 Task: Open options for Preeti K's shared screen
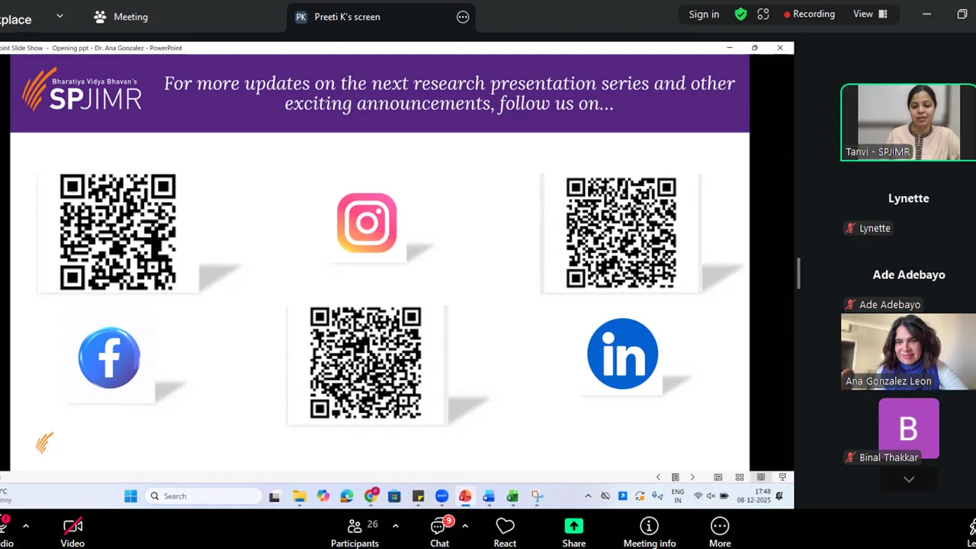coord(463,17)
